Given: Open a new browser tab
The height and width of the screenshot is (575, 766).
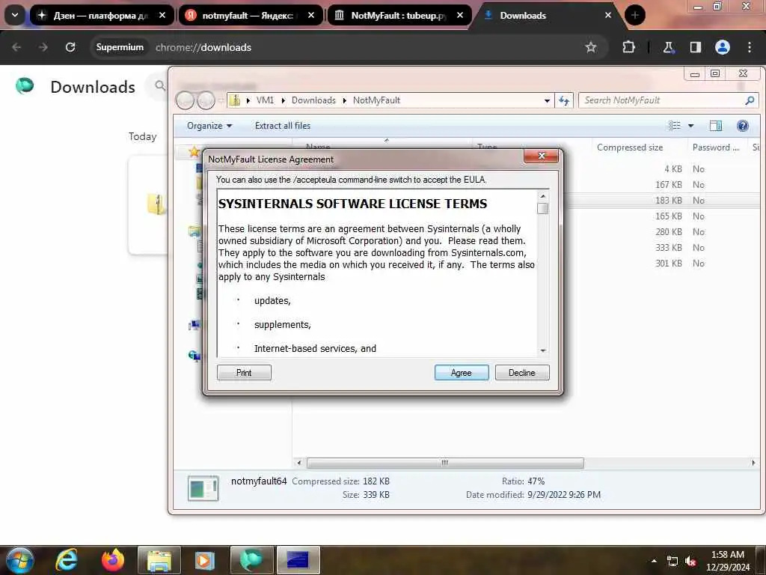Looking at the screenshot, I should (634, 15).
